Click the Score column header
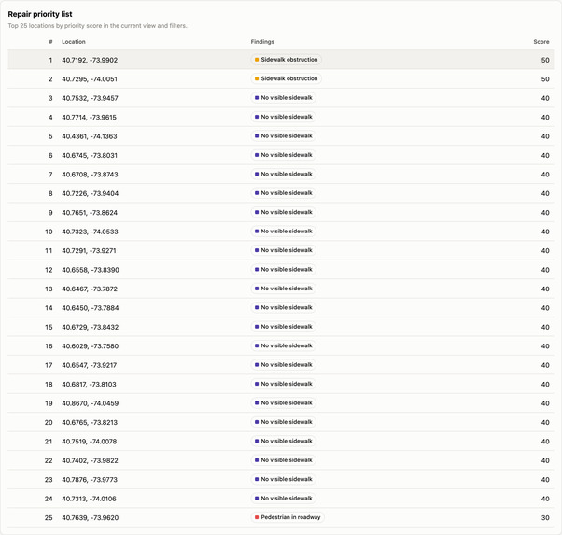The width and height of the screenshot is (562, 535). click(541, 42)
